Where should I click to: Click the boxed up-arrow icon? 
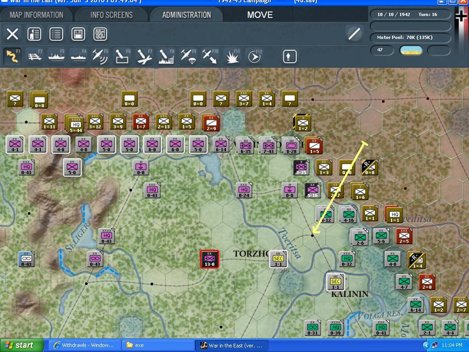click(289, 56)
